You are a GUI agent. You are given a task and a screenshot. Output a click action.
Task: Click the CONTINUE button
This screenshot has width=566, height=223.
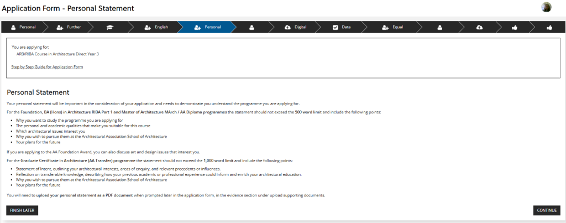click(547, 210)
